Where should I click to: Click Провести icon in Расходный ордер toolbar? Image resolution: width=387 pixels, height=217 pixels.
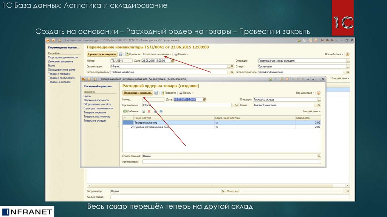pos(163,93)
